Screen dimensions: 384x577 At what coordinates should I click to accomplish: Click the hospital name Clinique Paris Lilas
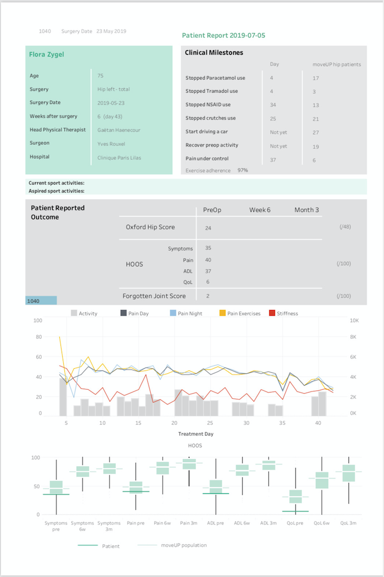point(119,157)
